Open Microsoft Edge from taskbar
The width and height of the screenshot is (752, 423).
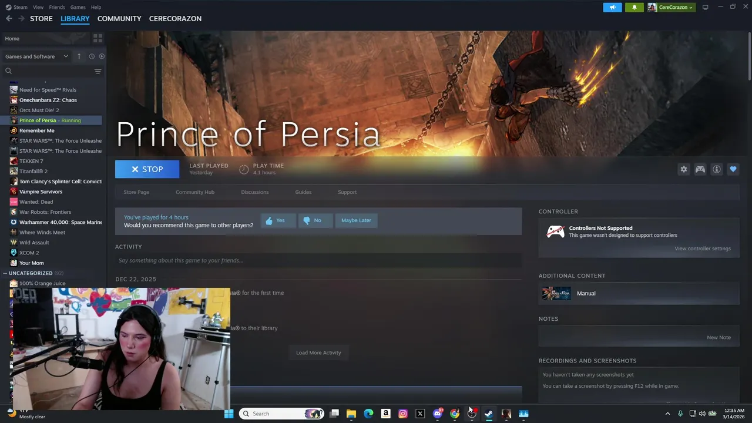[368, 414]
